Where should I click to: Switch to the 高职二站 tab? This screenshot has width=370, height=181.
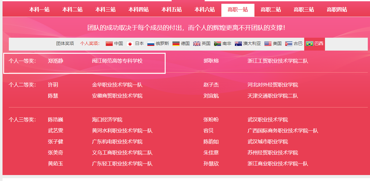[271, 10]
